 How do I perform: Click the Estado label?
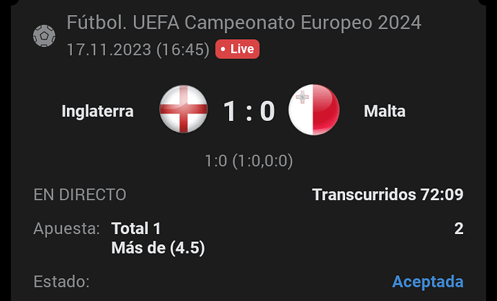(x=61, y=282)
